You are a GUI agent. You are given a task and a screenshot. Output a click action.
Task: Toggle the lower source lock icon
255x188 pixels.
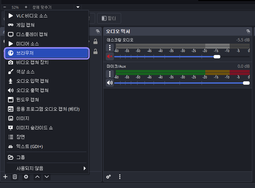(95, 51)
